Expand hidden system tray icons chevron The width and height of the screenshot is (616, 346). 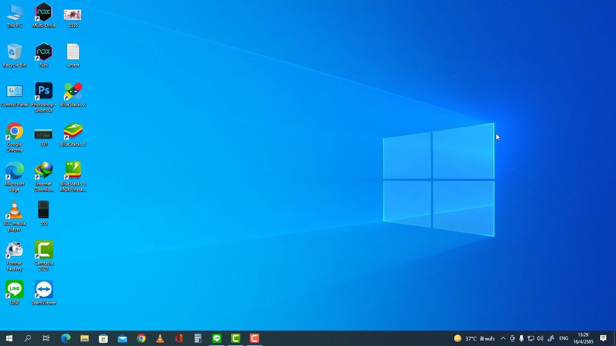503,338
